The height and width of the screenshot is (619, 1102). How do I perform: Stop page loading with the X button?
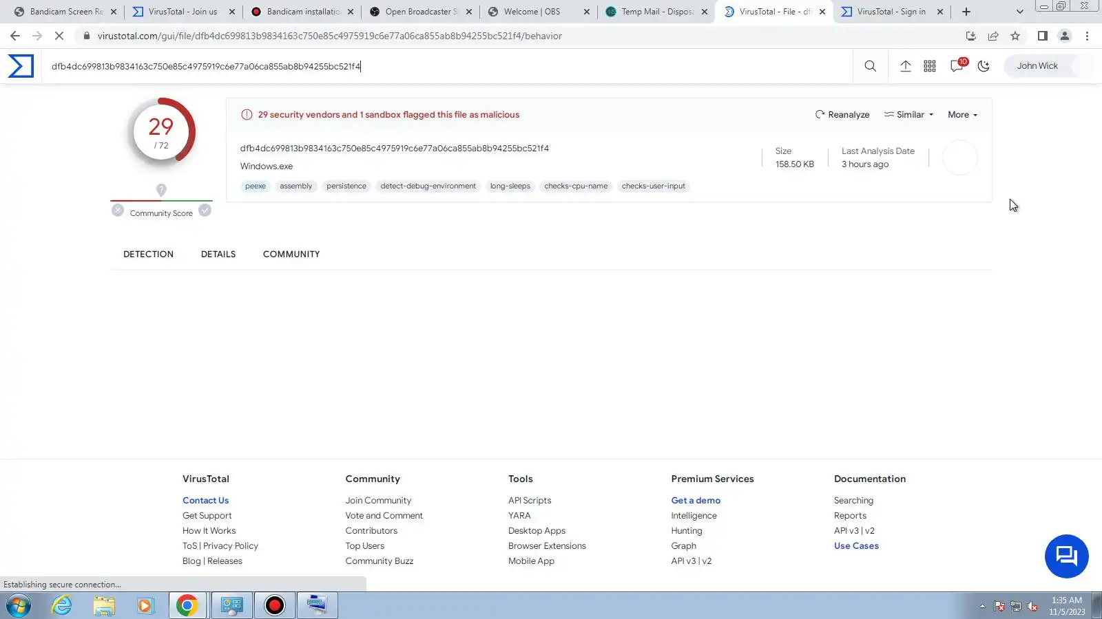[x=59, y=36]
